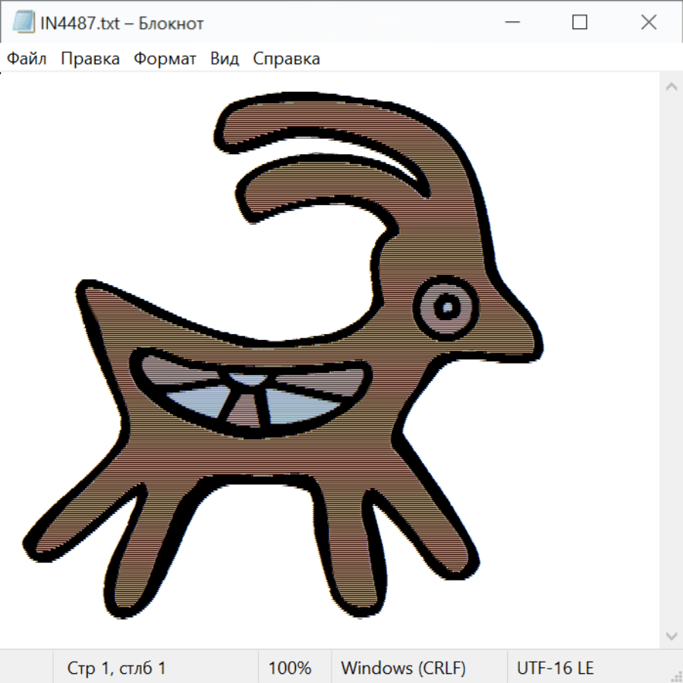The width and height of the screenshot is (683, 683).
Task: Expand the Формат menu
Action: (x=165, y=59)
